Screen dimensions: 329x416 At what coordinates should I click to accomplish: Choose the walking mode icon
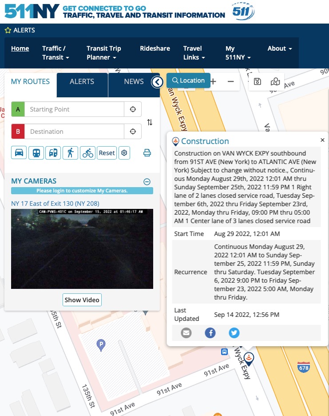tap(70, 153)
